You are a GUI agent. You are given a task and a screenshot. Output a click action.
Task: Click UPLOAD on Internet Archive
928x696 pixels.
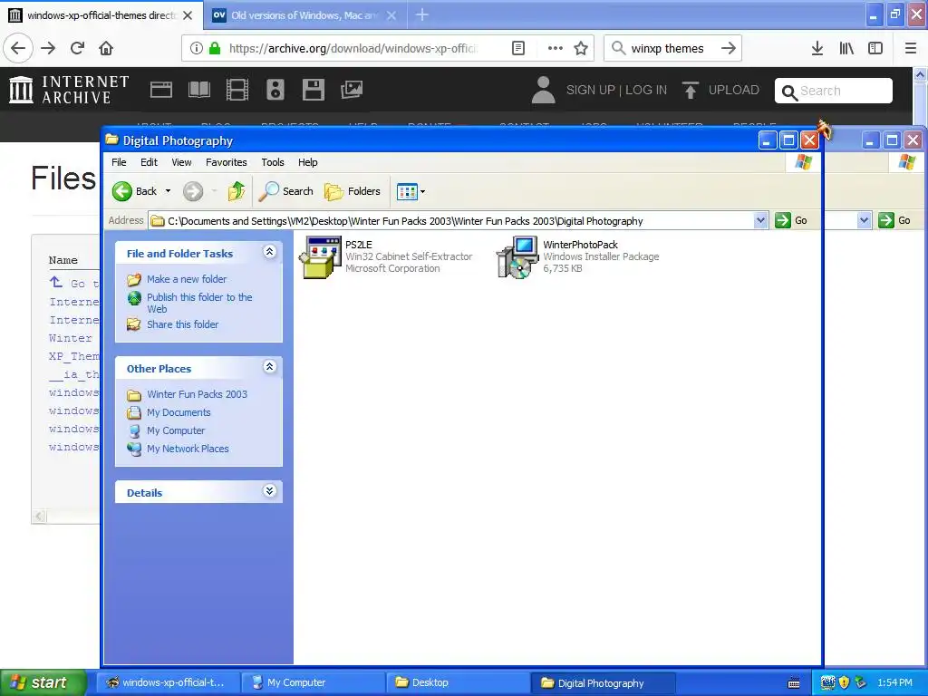point(720,90)
